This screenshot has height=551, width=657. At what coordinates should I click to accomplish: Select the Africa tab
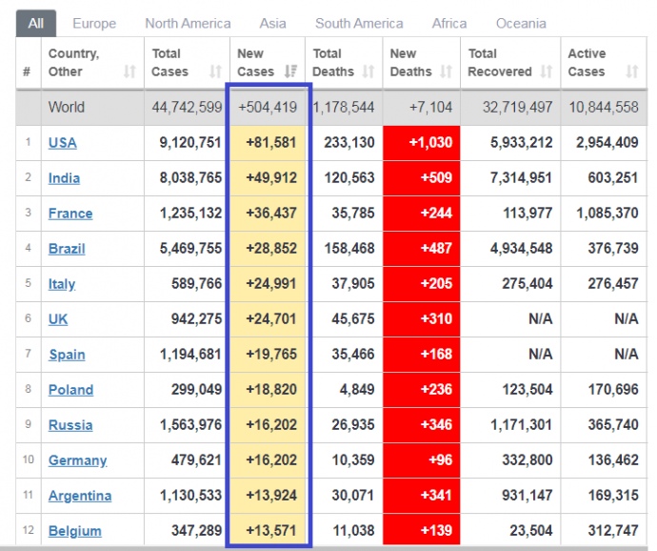click(x=449, y=23)
